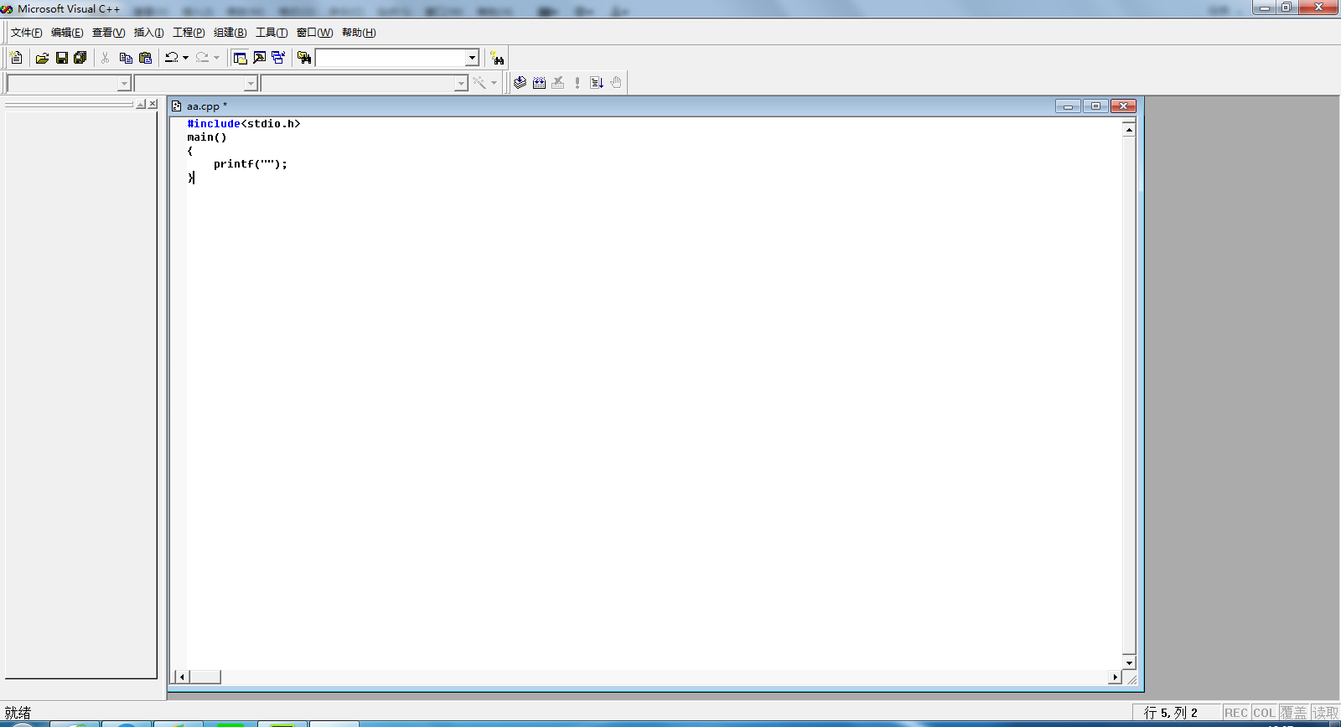Execute program with the exclamation icon
The height and width of the screenshot is (727, 1341).
577,82
